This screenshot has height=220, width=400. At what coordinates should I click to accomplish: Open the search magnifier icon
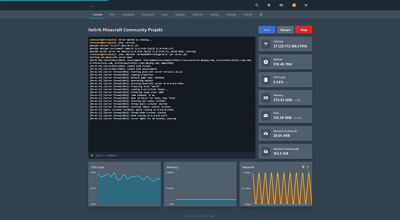pyautogui.click(x=257, y=5)
